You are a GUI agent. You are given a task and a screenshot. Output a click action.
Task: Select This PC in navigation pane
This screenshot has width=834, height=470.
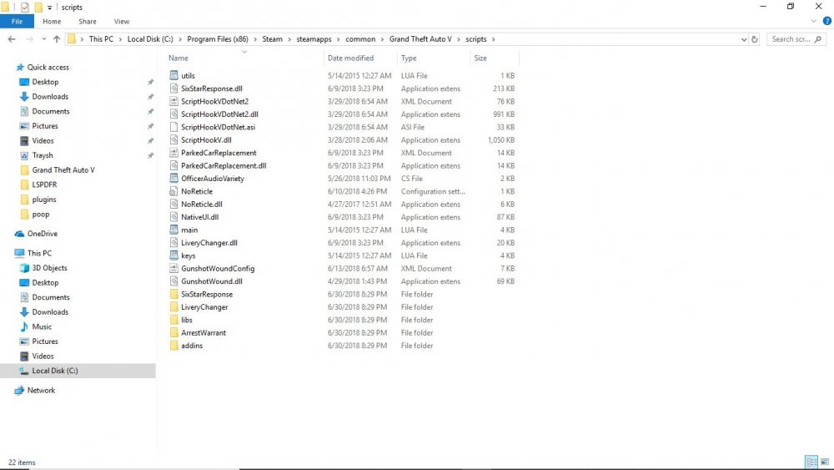point(39,253)
